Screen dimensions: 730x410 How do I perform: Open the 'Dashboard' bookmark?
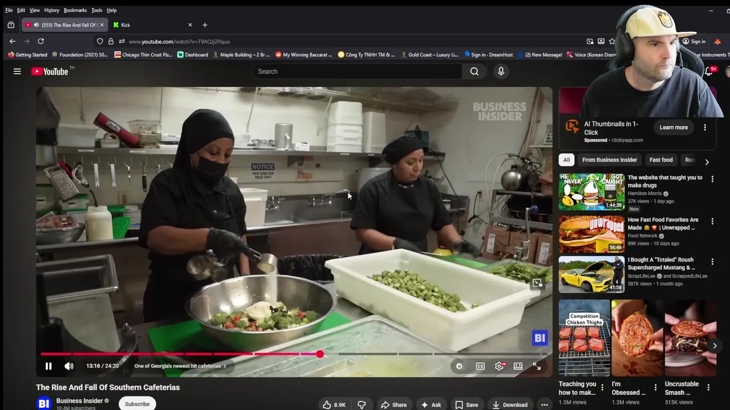point(192,55)
